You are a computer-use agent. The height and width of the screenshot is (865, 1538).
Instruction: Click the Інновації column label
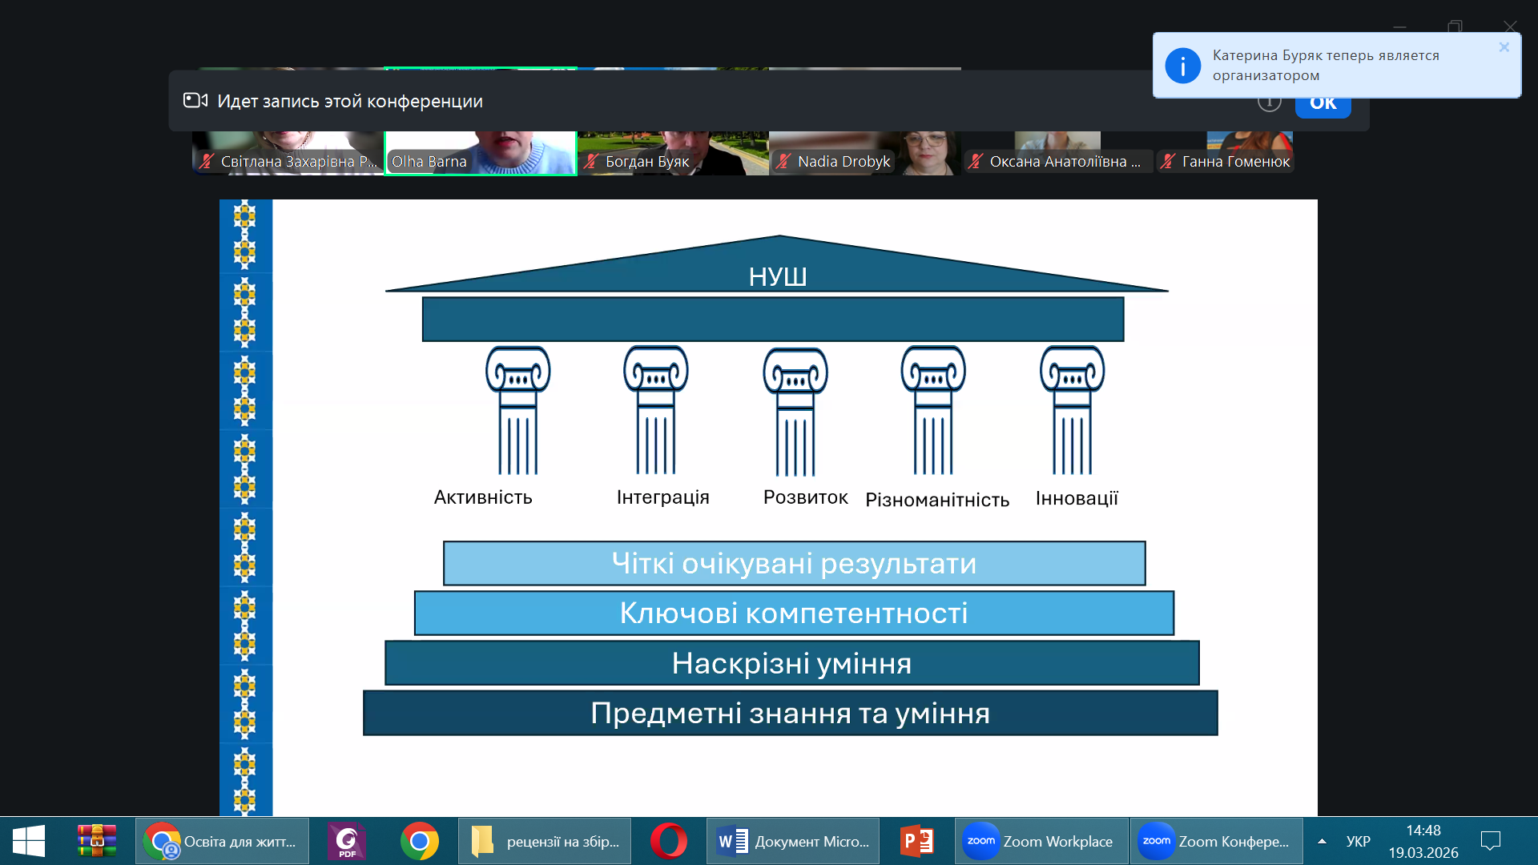pos(1077,498)
